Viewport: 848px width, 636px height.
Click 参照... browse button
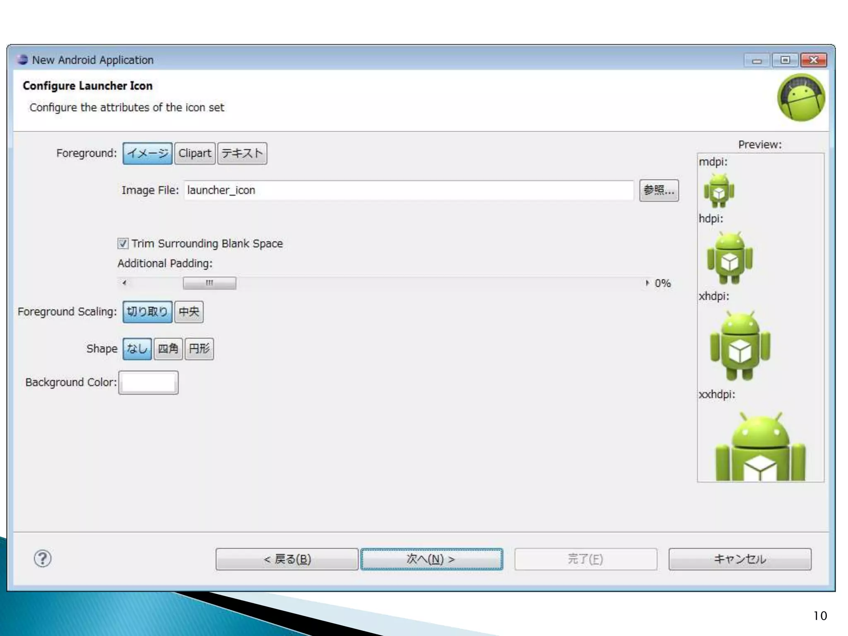click(x=659, y=190)
